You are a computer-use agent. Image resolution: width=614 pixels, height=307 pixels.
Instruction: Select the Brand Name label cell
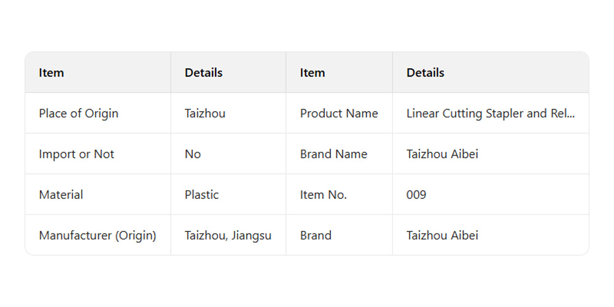[x=333, y=154]
